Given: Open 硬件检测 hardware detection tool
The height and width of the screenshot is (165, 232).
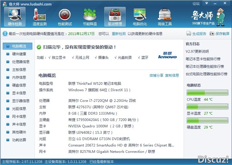Looking at the screenshot, I should coord(15,17).
